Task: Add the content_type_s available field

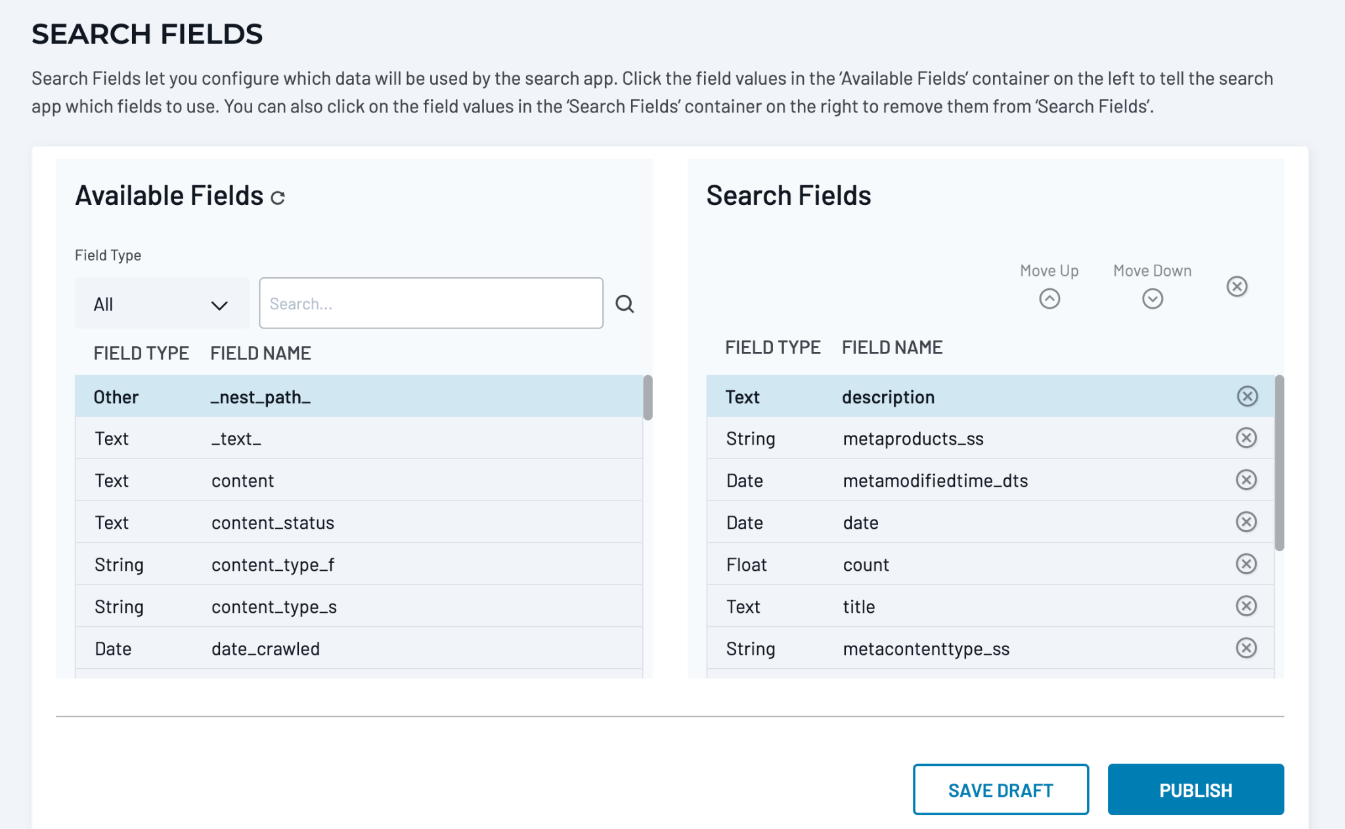Action: pos(359,606)
